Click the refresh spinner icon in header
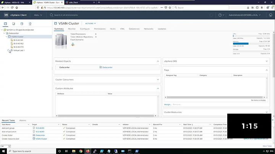The image size is (275, 154). 211,15
